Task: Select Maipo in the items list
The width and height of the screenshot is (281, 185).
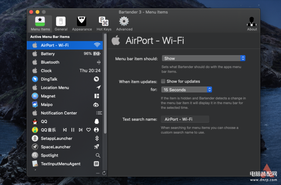Action: (65, 105)
